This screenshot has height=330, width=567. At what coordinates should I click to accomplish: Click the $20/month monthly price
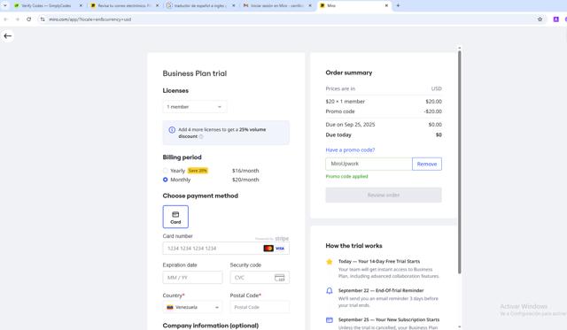coord(245,180)
